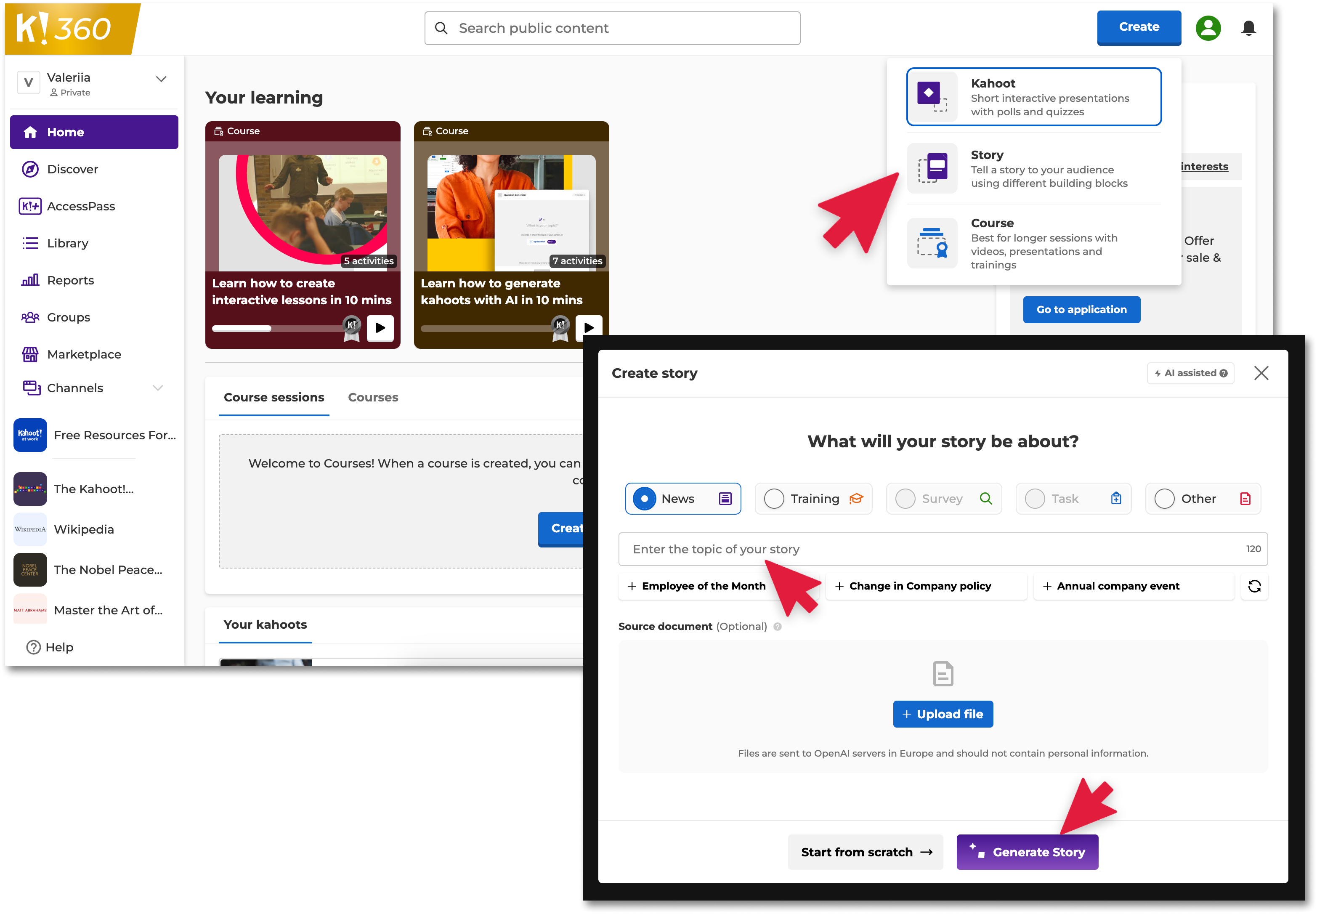Open the Free Resources For... channel icon
This screenshot has width=1317, height=914.
(x=30, y=435)
